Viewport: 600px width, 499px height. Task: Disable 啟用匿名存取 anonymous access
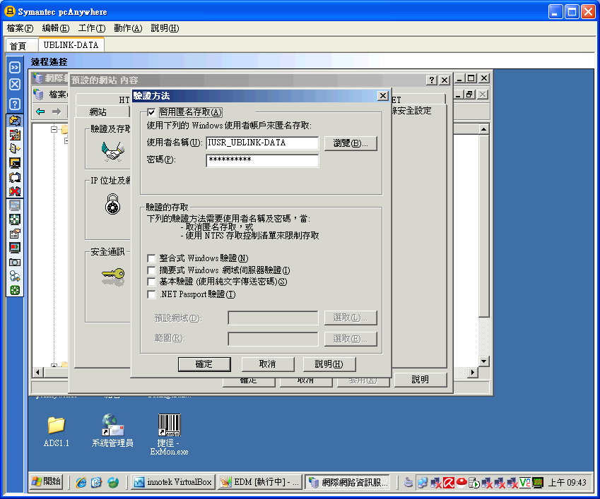[151, 112]
